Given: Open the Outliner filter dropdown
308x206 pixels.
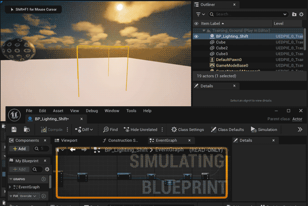Looking at the screenshot, I should click(x=200, y=14).
